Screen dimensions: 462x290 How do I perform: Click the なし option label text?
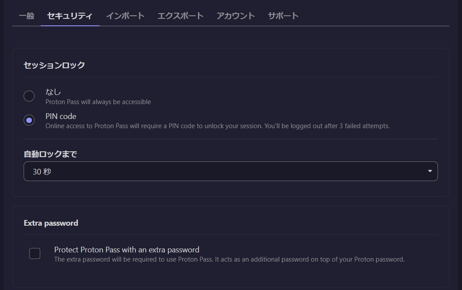[52, 91]
